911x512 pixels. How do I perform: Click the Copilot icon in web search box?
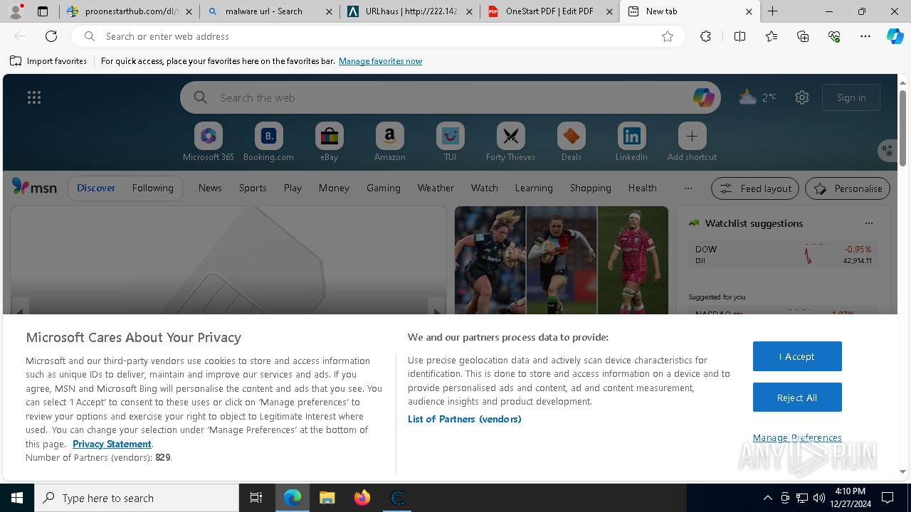tap(703, 97)
